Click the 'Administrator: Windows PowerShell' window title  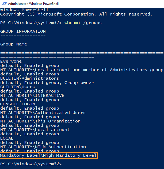33,4
